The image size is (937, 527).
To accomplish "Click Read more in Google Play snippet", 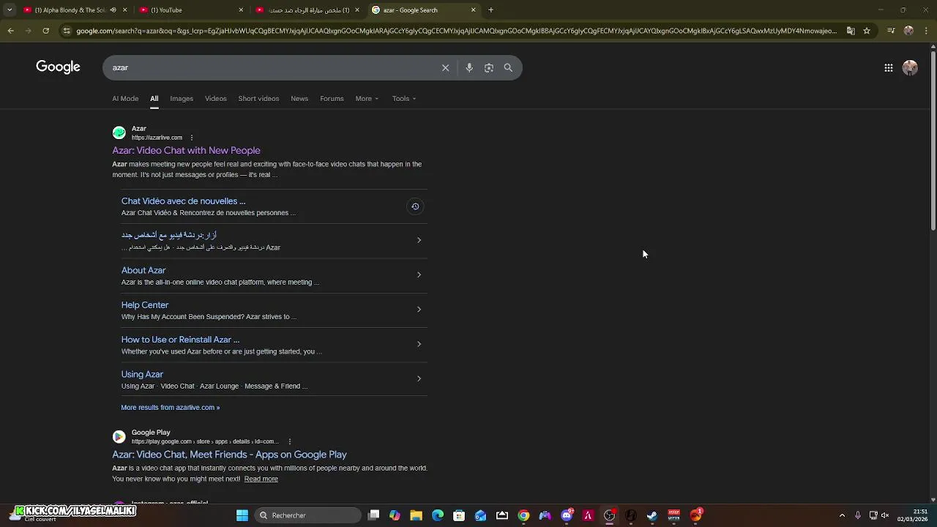I will click(x=261, y=479).
